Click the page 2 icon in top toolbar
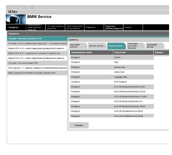The height and width of the screenshot is (155, 172). click(x=17, y=8)
